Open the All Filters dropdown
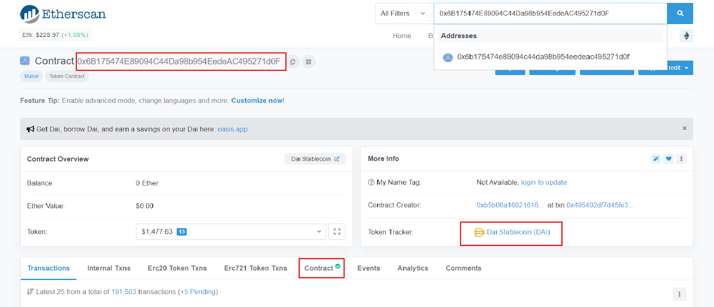 (x=404, y=13)
